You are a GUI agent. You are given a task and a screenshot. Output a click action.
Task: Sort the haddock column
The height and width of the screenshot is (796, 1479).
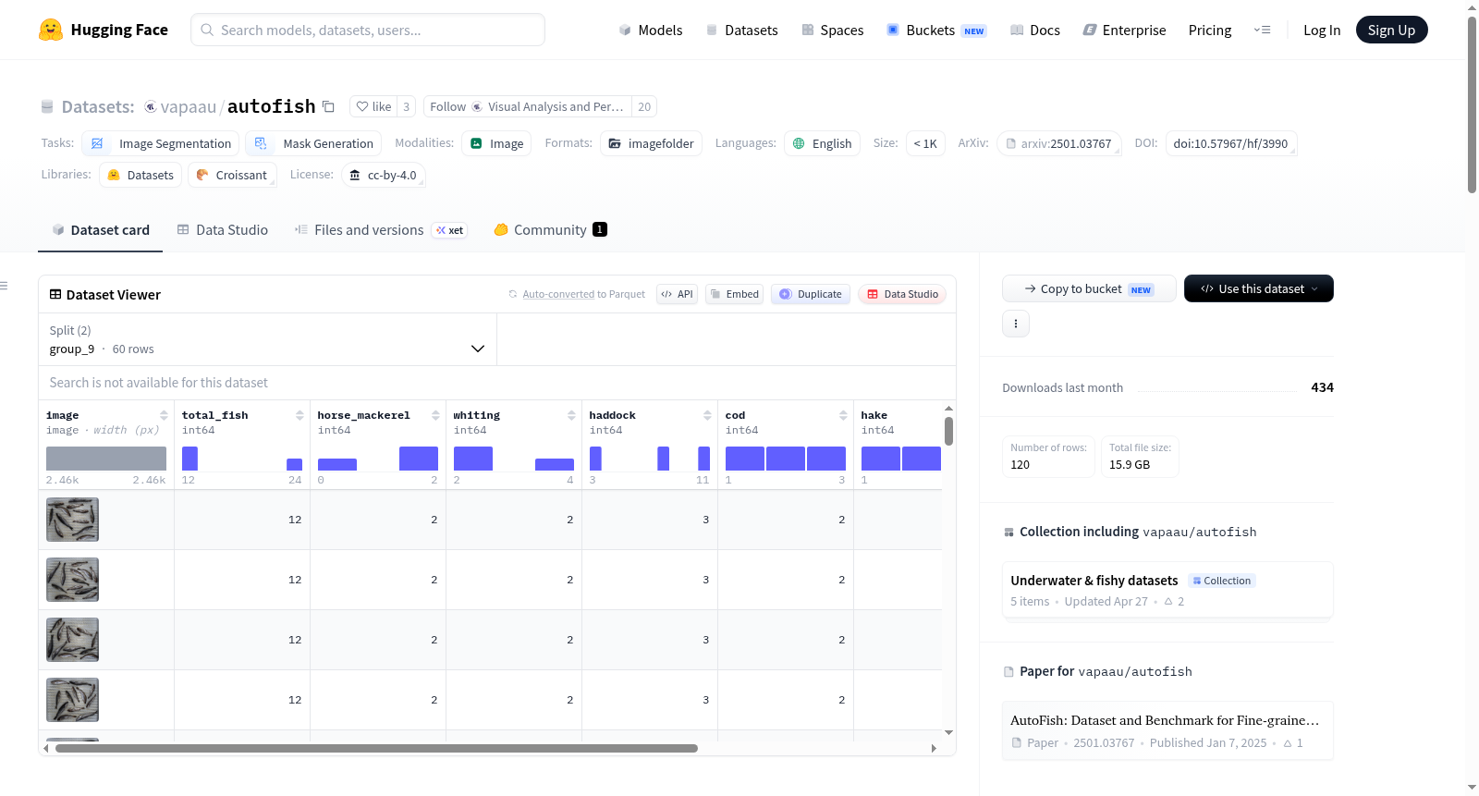707,415
